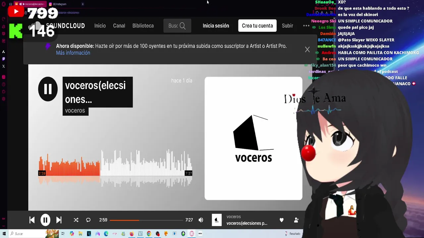Viewport: 424px width, 238px height.
Task: Open X in the Opera sidebar
Action: [4, 66]
